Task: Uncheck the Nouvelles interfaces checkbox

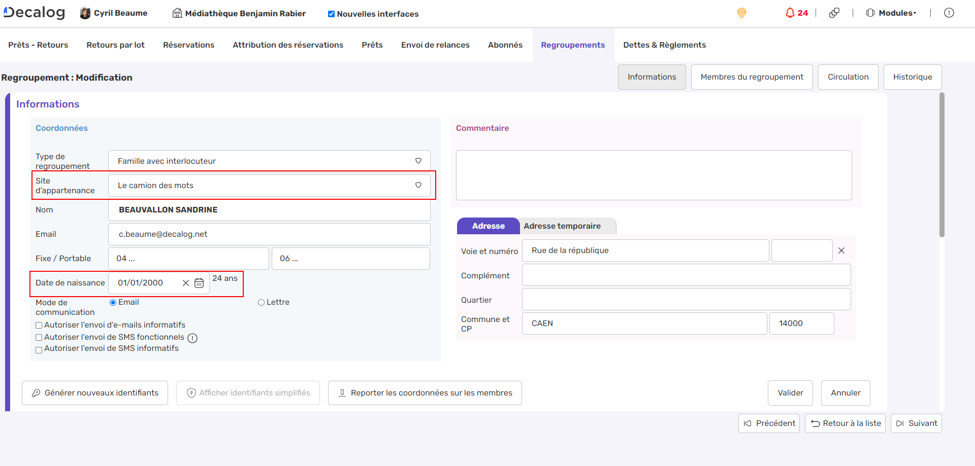Action: tap(331, 14)
